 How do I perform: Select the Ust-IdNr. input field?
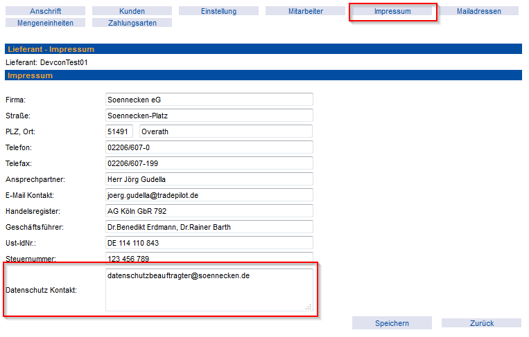(x=209, y=243)
